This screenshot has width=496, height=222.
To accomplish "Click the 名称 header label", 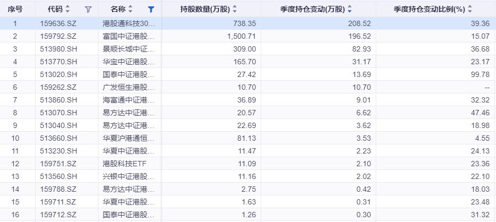I will pos(119,9).
